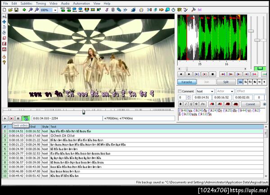
Task: Toggle bold formatting
Action: (180, 104)
